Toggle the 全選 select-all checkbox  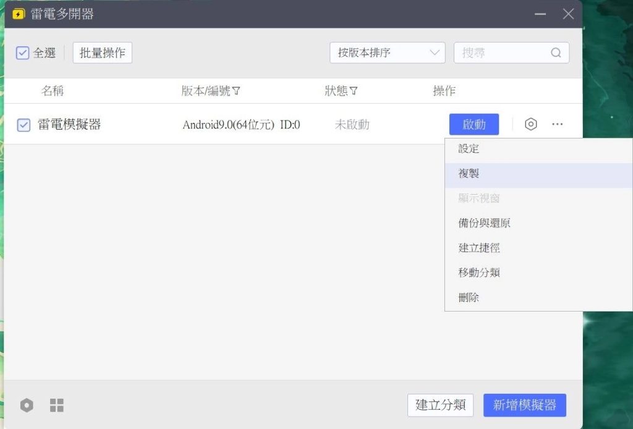tap(23, 53)
